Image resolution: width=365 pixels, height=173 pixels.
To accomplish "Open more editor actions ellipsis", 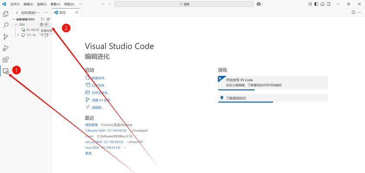I will click(x=360, y=13).
